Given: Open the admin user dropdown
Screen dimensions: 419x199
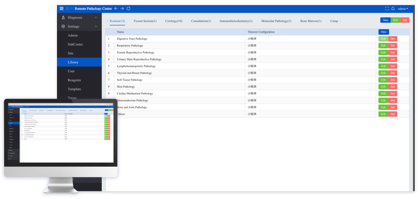Looking at the screenshot, I should pos(403,9).
